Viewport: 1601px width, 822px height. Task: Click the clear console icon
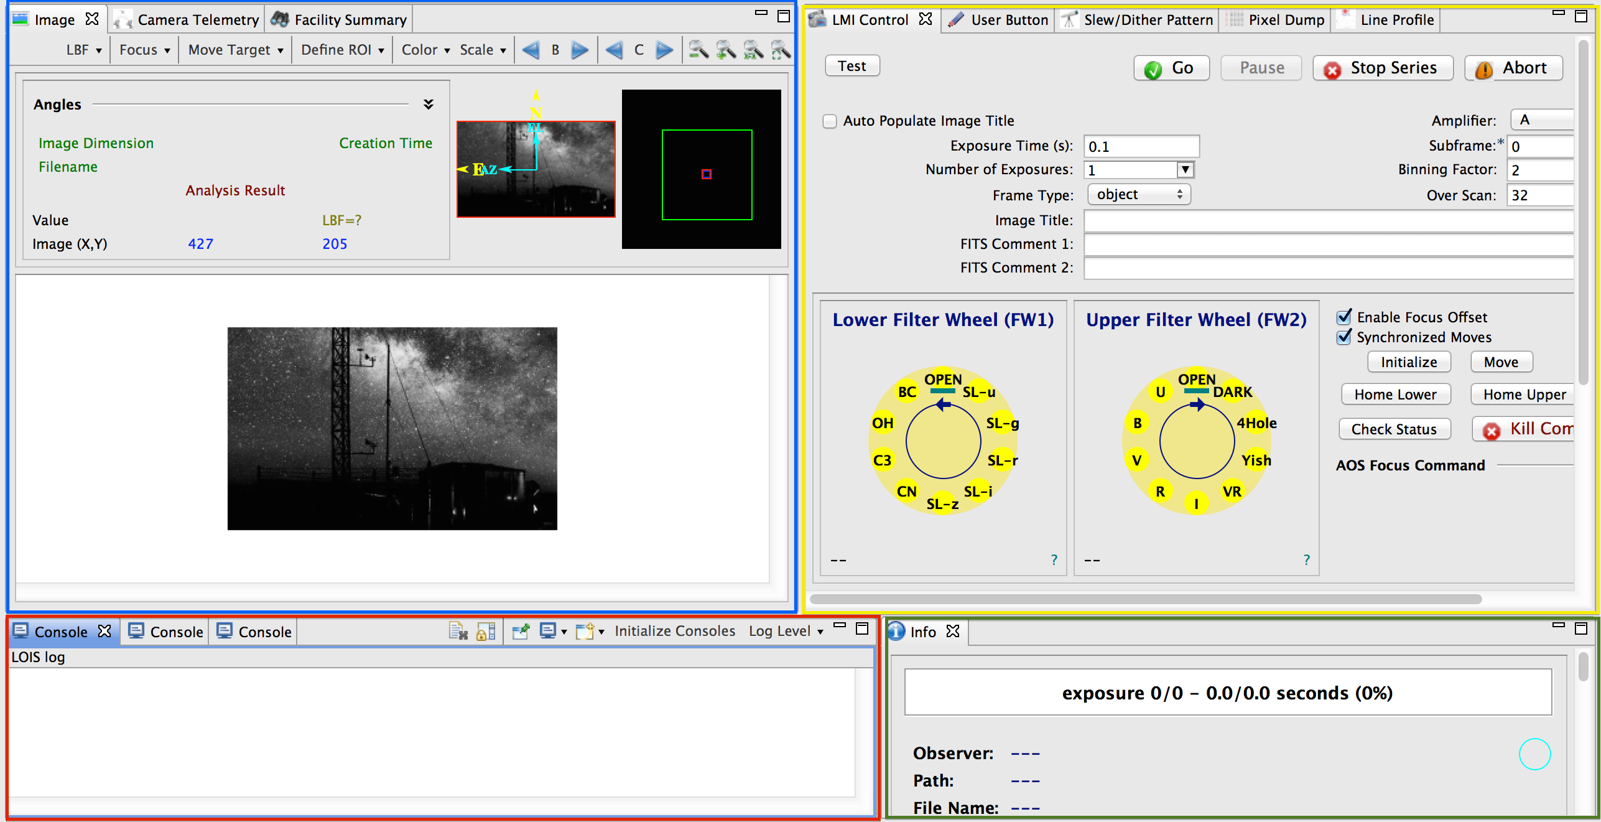tap(458, 631)
